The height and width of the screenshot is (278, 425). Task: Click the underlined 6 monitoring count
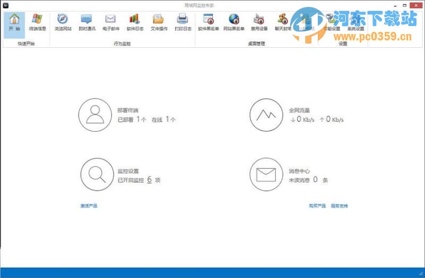pyautogui.click(x=149, y=180)
